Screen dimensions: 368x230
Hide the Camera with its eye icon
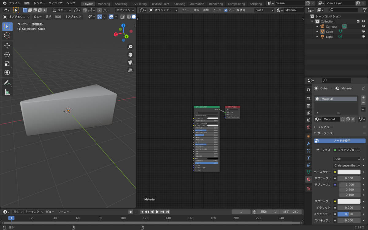point(363,26)
